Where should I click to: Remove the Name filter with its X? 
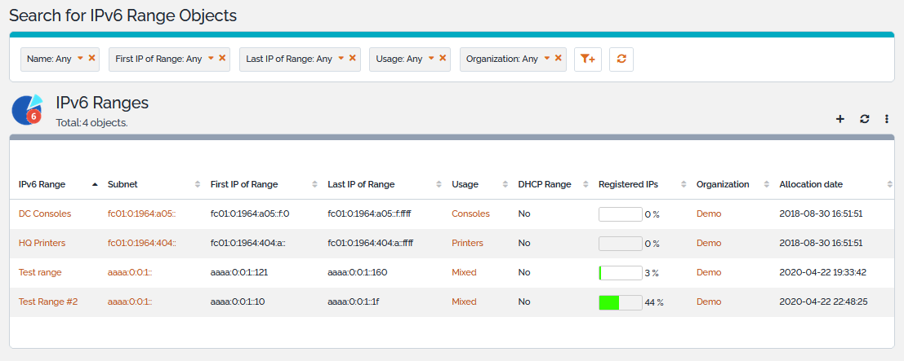92,58
